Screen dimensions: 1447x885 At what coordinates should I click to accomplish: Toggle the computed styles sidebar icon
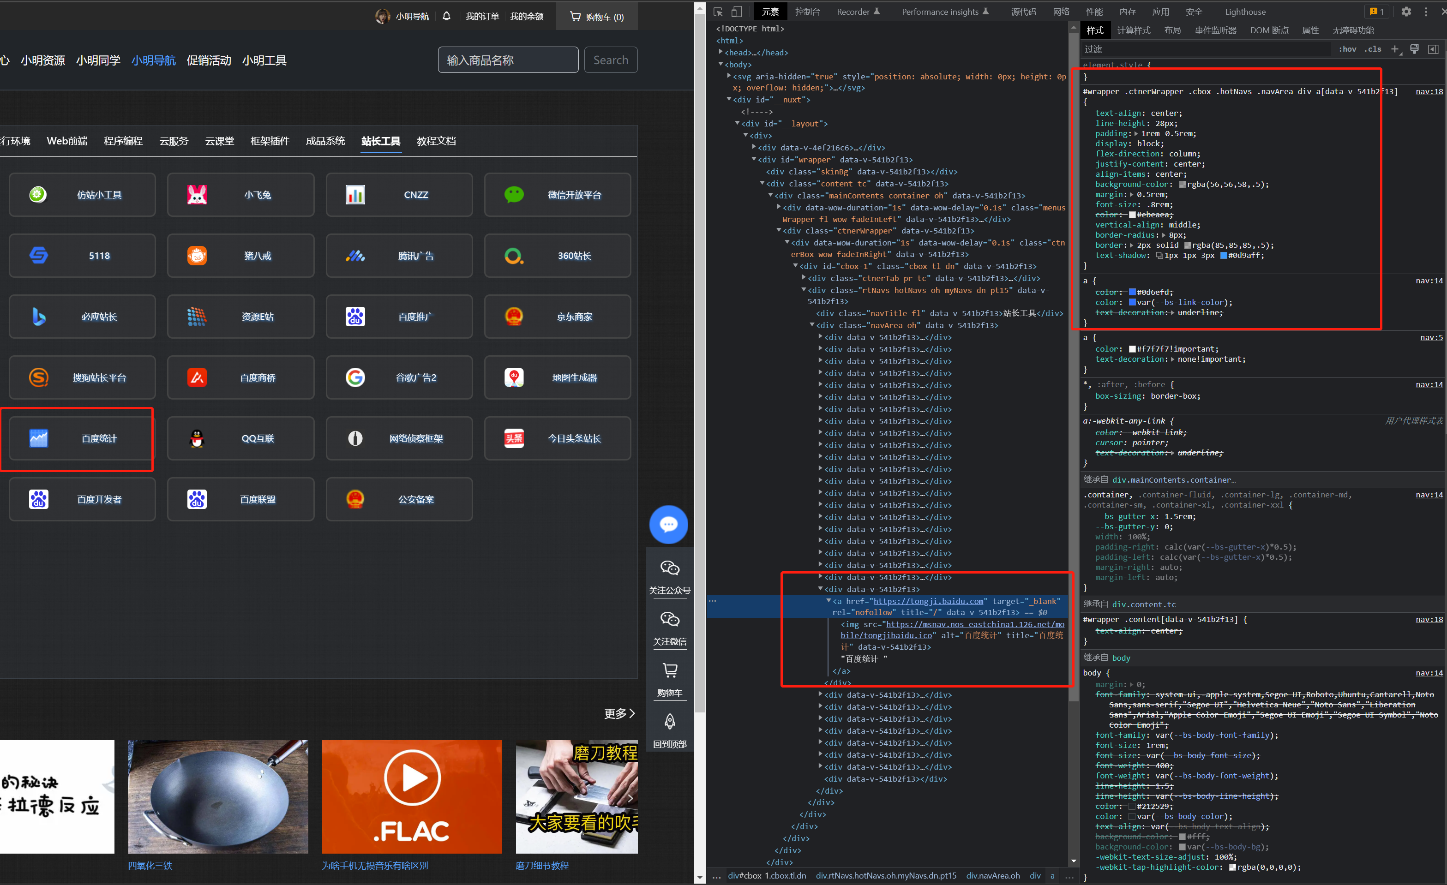click(x=1433, y=49)
